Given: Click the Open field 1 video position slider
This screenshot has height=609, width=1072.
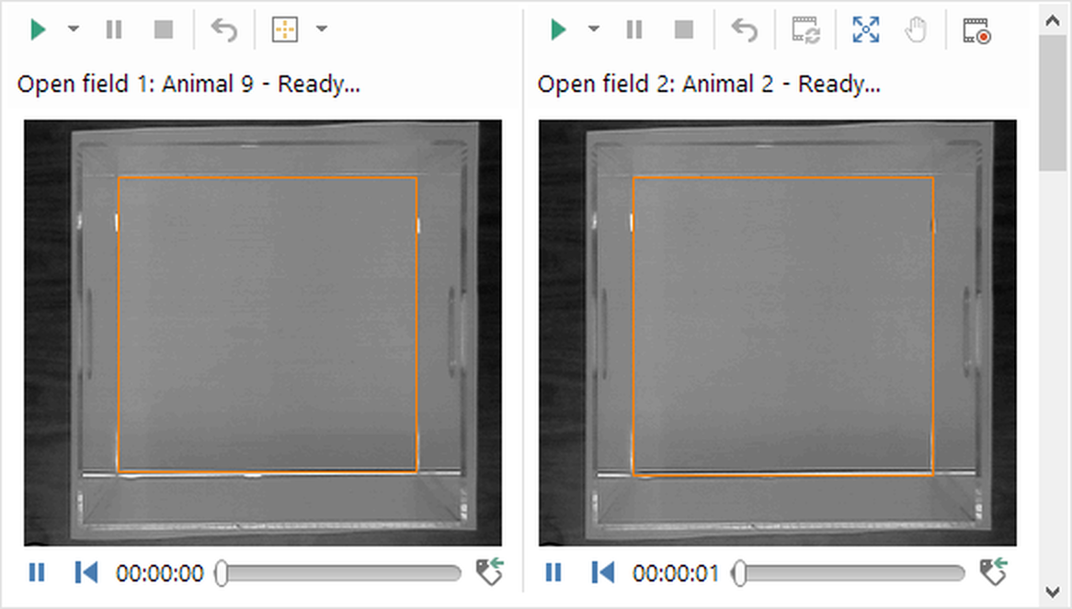Looking at the screenshot, I should click(x=340, y=574).
